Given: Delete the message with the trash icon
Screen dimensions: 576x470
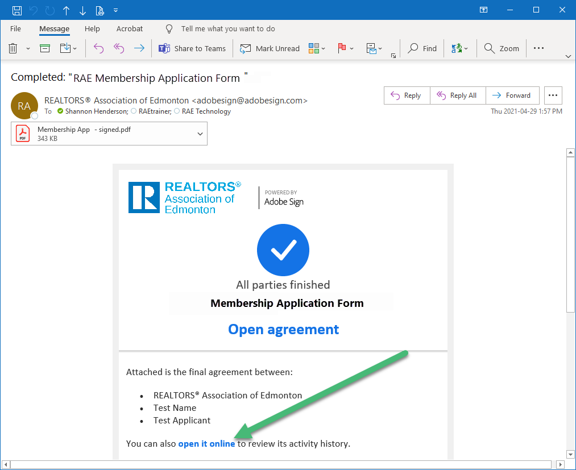Looking at the screenshot, I should [13, 48].
